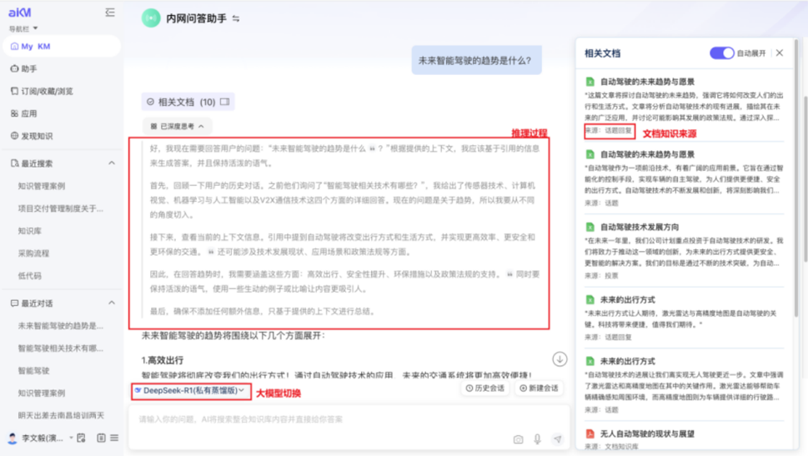
Task: Go to 发现知识 in the sidebar
Action: 36,136
